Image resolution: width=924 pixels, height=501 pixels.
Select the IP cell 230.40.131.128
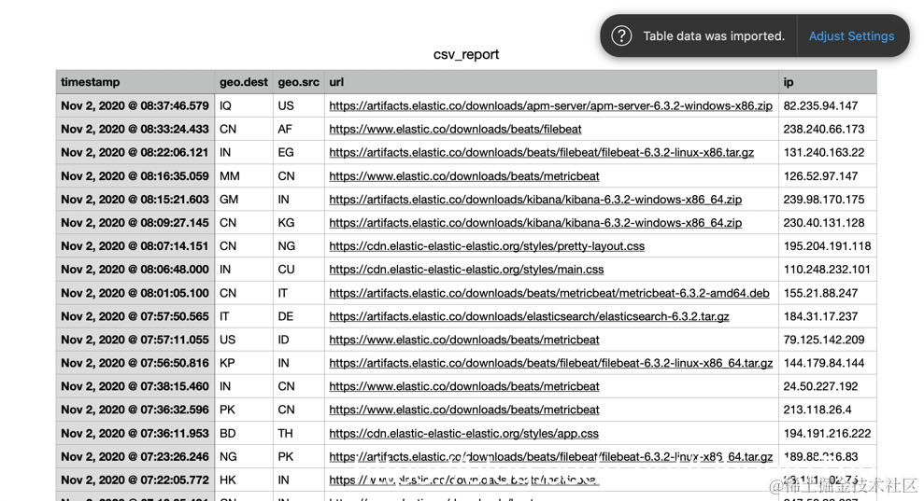point(828,223)
